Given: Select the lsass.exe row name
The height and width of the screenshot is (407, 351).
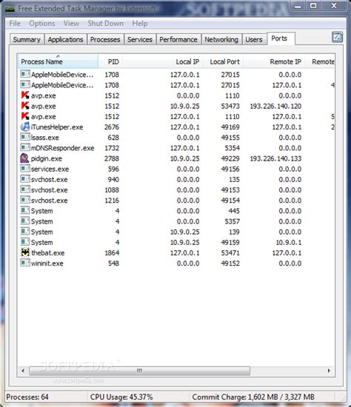Looking at the screenshot, I should coord(45,138).
